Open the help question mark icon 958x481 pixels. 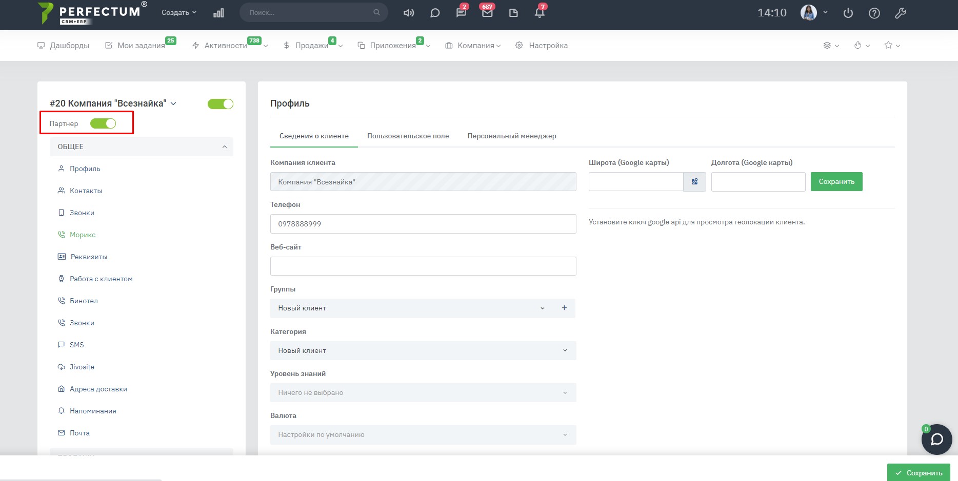tap(874, 13)
